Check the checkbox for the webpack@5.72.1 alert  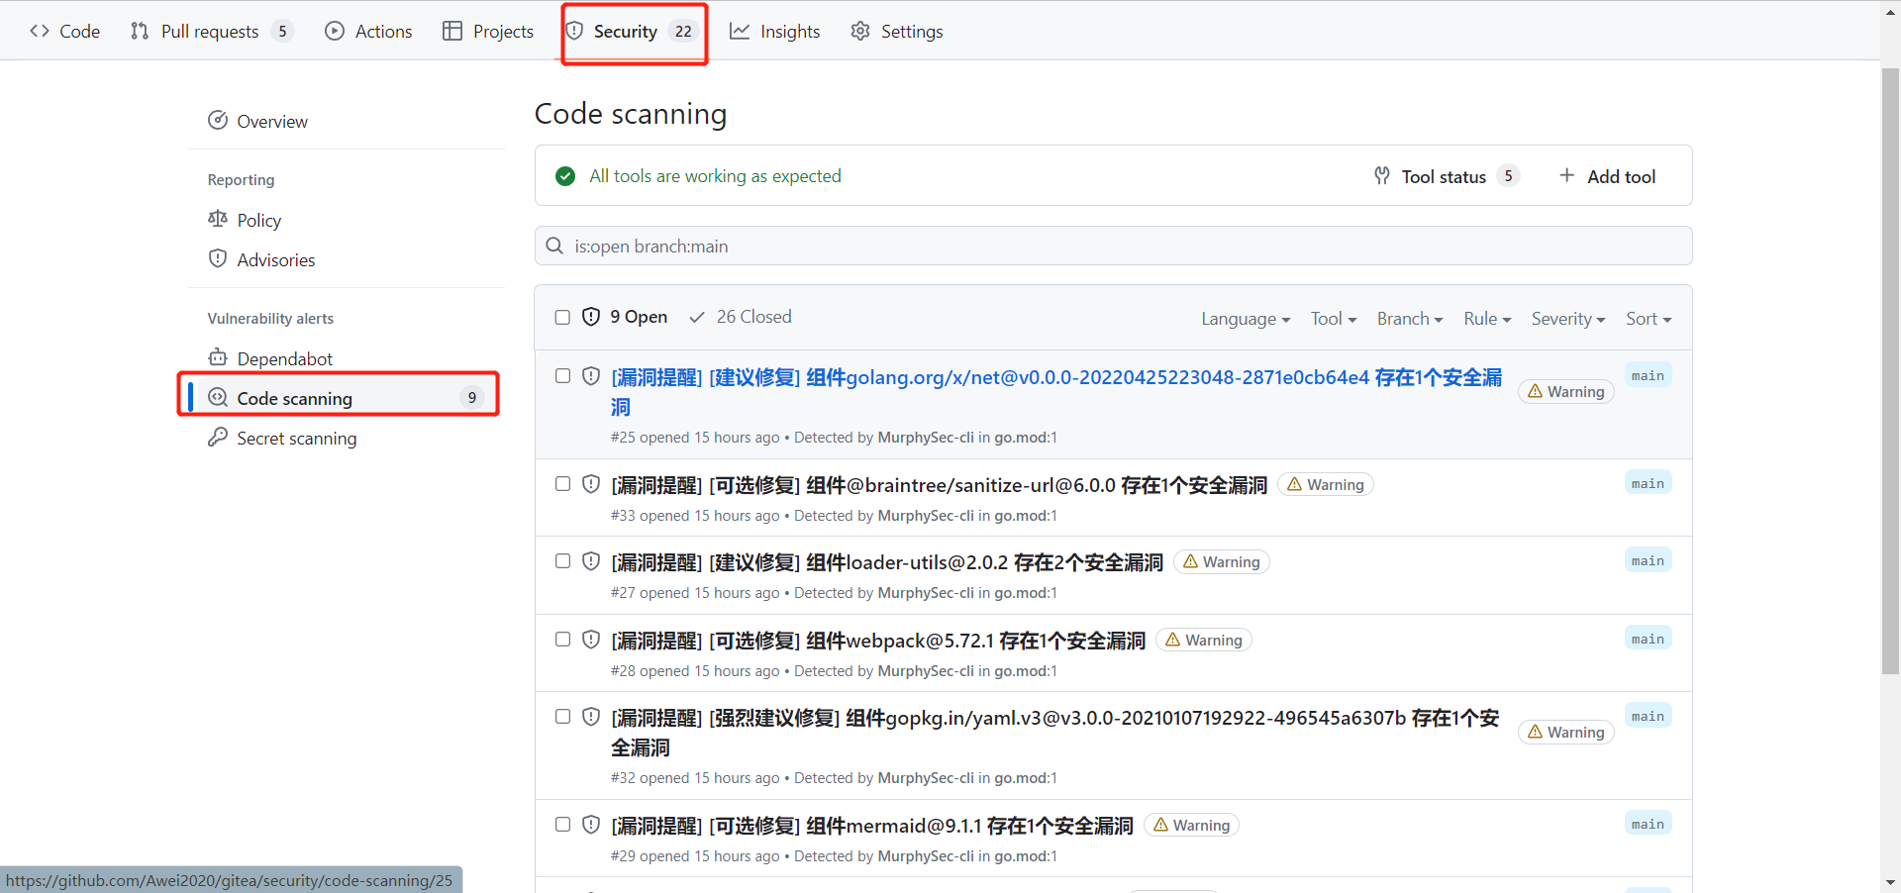[x=562, y=640]
